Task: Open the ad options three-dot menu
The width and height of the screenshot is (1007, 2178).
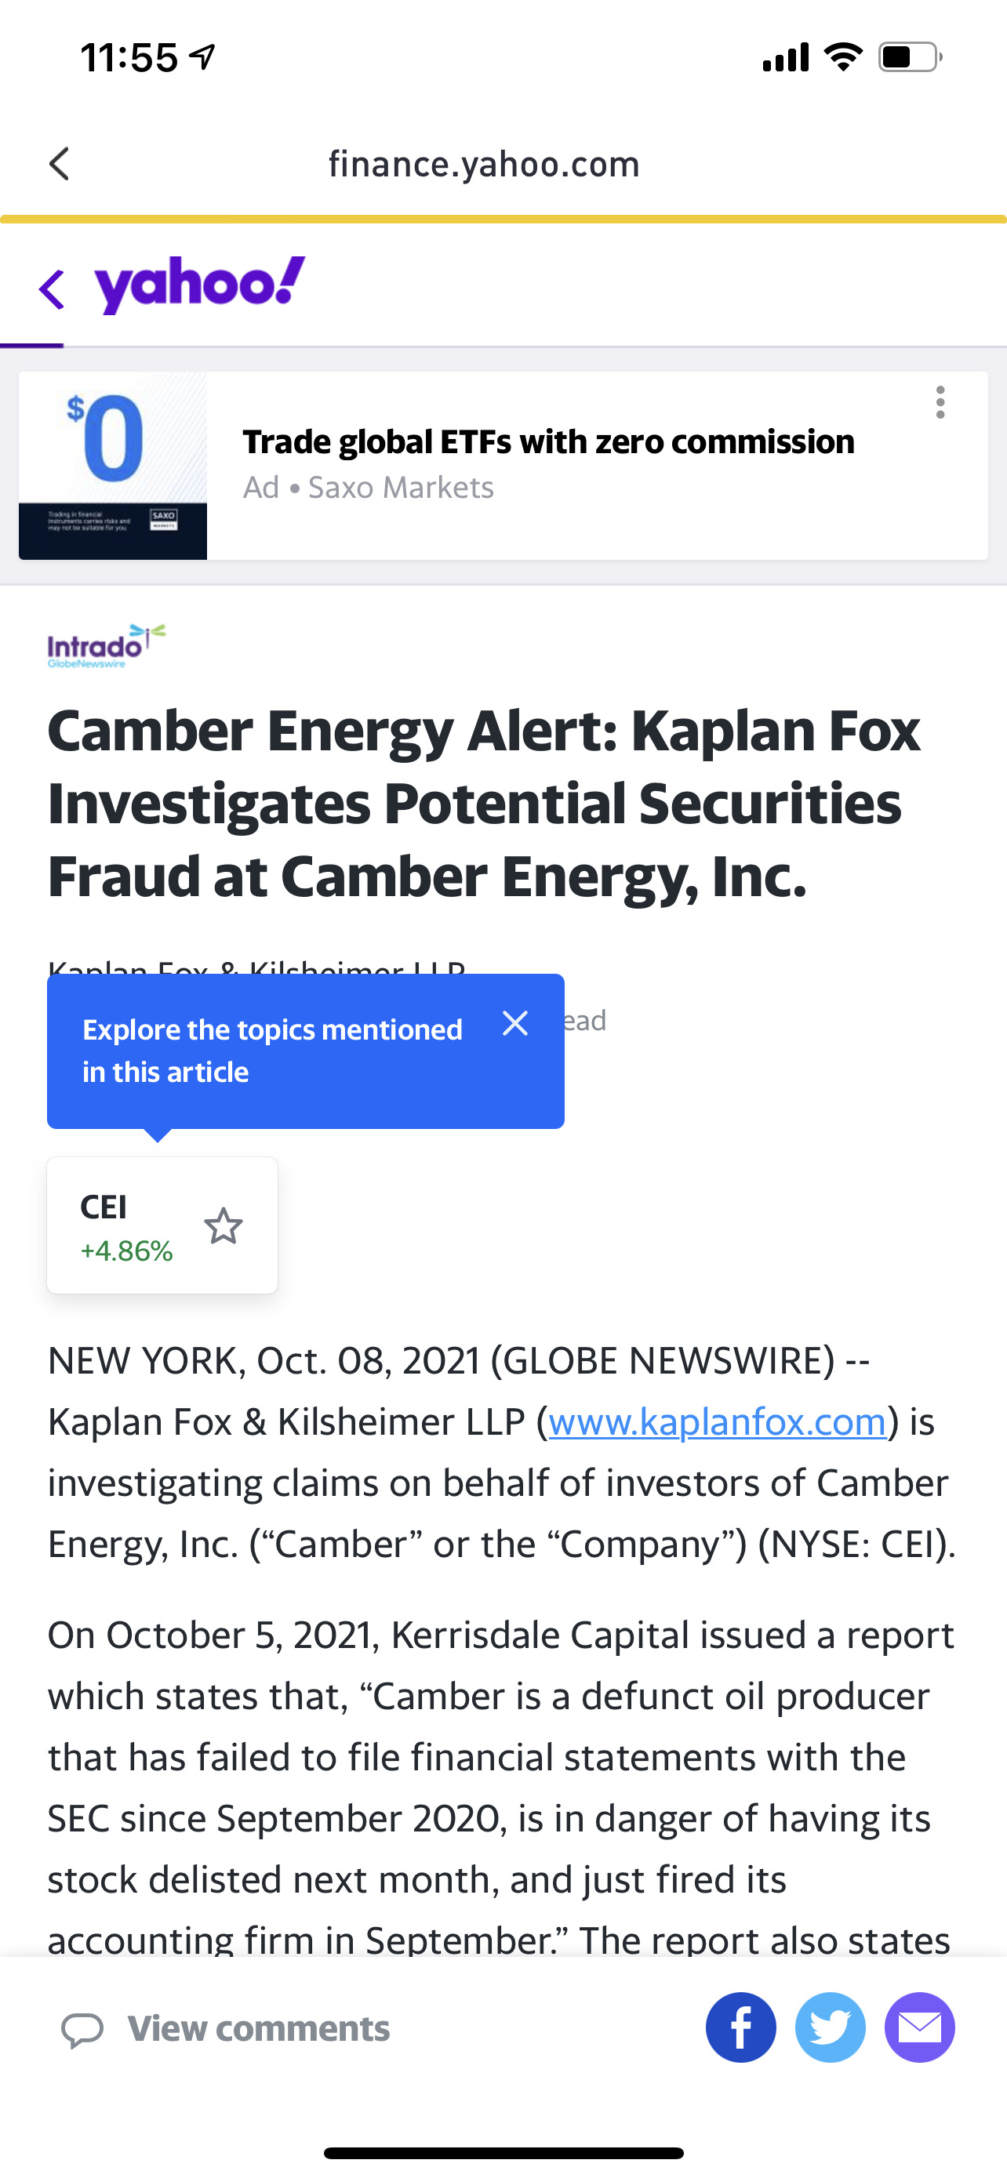Action: coord(940,402)
